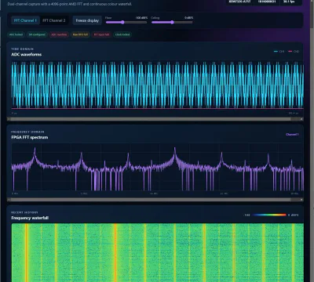314x282 pixels.
Task: Click the Freeze display button
Action: [87, 20]
